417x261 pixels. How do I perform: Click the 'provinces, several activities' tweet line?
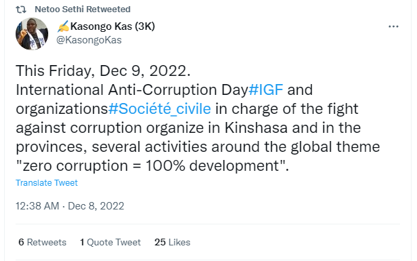click(x=198, y=147)
